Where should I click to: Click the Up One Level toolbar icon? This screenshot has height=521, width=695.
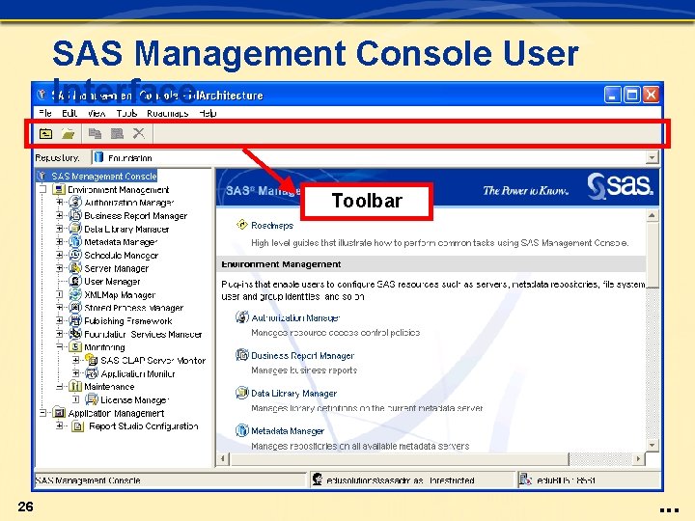[x=45, y=133]
